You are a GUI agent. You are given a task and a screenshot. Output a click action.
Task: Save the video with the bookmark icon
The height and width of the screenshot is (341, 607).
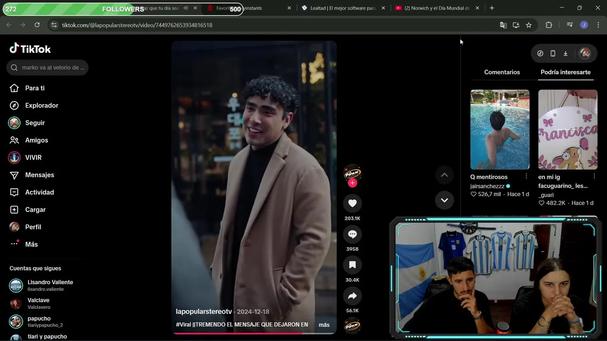click(x=352, y=265)
